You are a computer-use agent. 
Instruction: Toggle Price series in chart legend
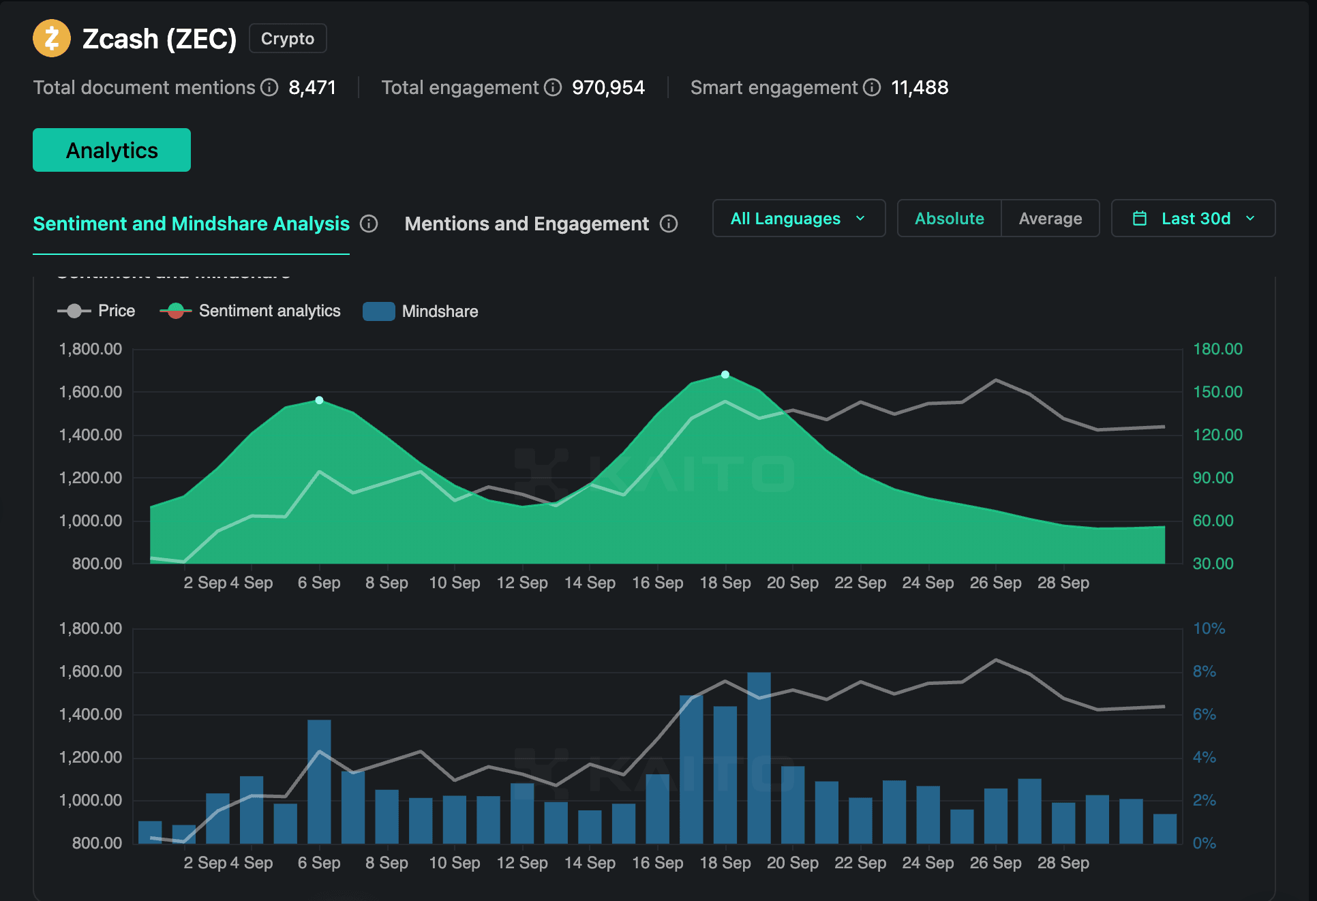96,311
